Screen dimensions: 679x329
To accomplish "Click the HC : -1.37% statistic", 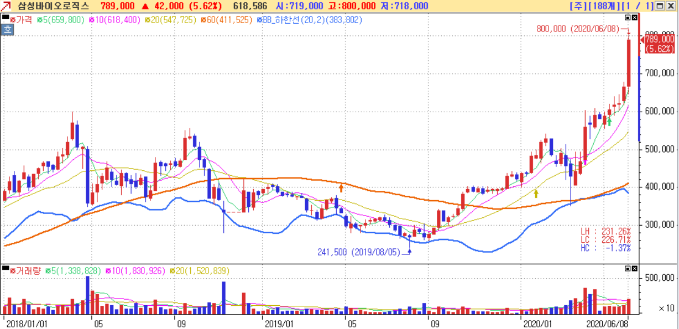I will point(605,248).
